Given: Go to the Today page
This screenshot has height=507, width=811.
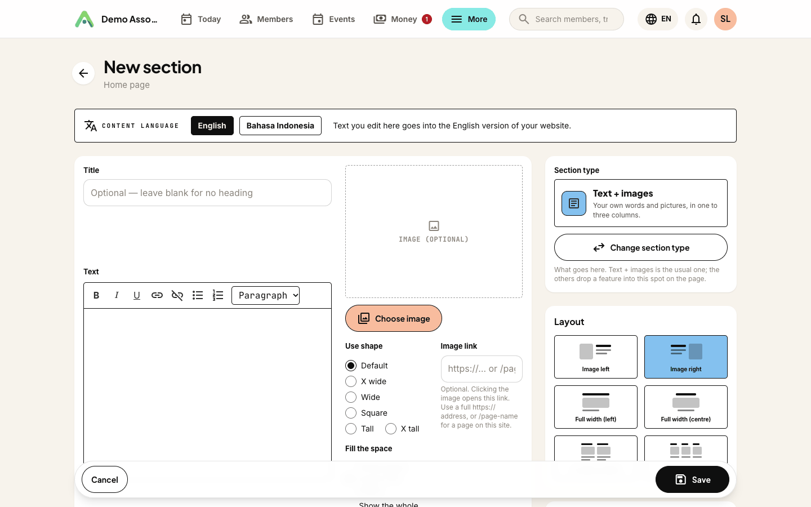Looking at the screenshot, I should point(200,19).
